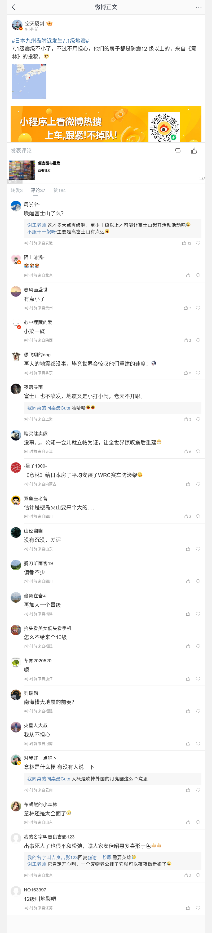Click the repost icon beside comment field
The image size is (212, 933).
[178, 151]
